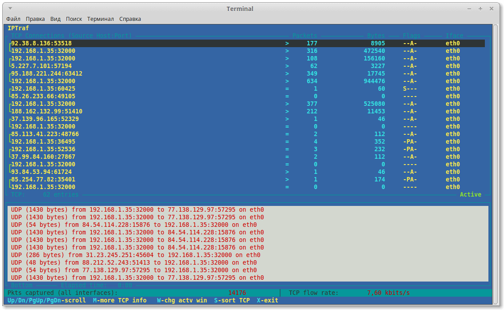Open the Справка menu

[130, 19]
